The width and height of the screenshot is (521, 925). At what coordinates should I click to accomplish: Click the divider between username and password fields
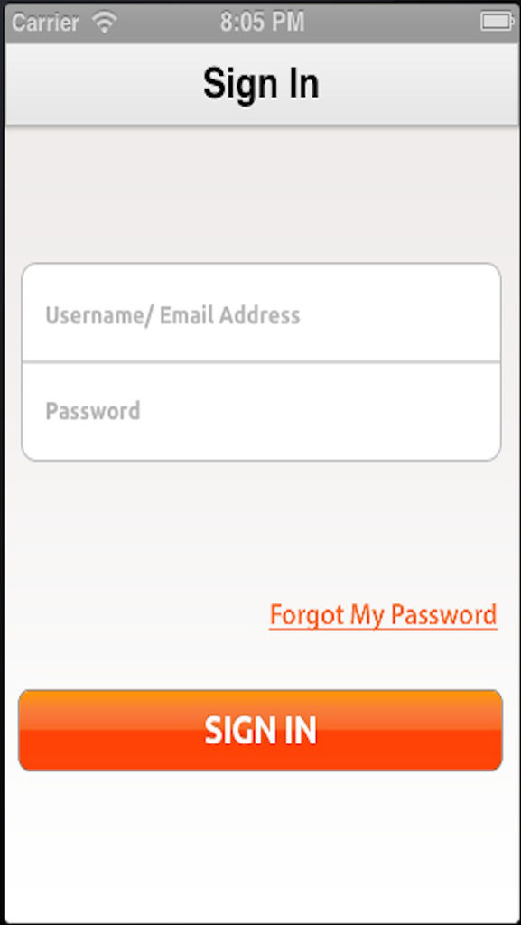[261, 362]
